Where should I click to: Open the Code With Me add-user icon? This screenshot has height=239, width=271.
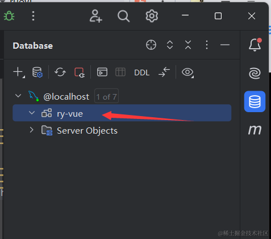tap(96, 16)
